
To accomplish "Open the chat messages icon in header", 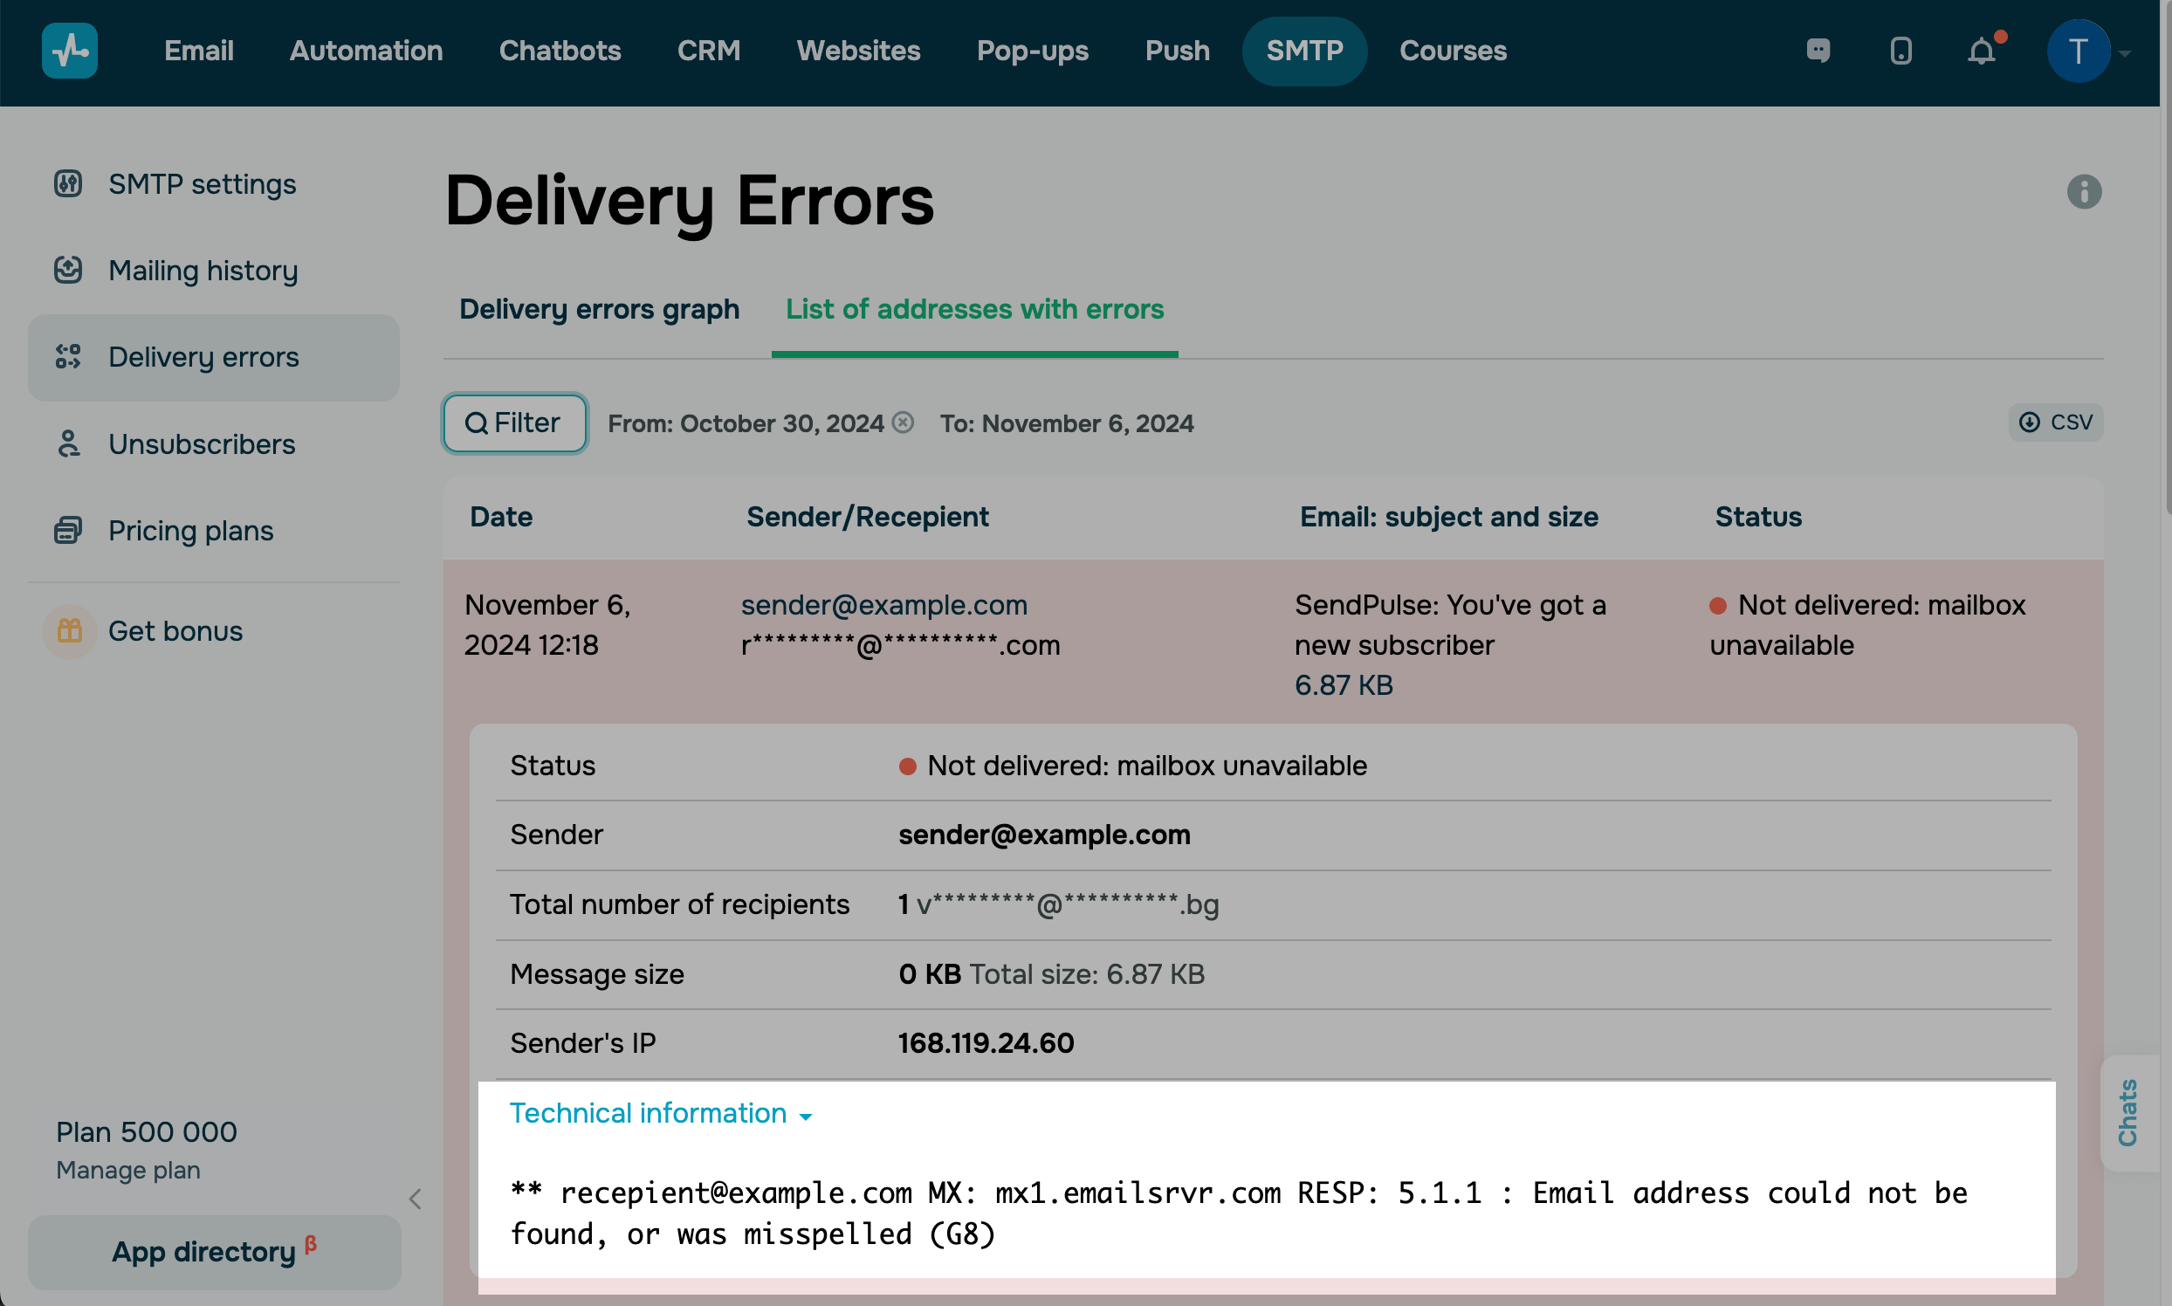I will (x=1818, y=50).
